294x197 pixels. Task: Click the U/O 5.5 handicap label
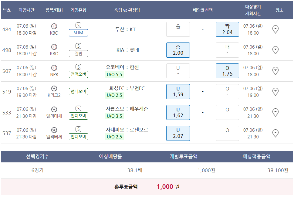point(114,74)
